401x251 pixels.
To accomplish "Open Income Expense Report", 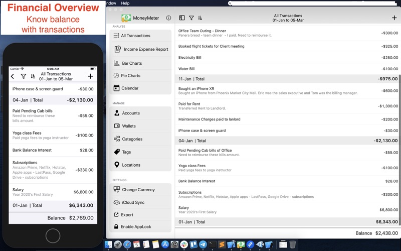I will point(140,49).
